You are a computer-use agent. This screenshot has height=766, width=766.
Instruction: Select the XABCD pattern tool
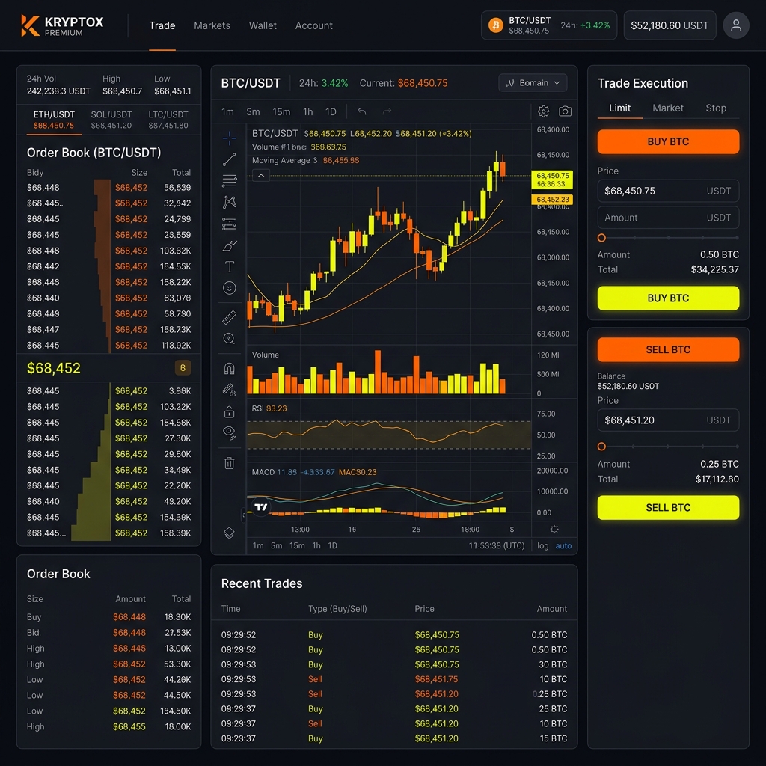click(229, 202)
